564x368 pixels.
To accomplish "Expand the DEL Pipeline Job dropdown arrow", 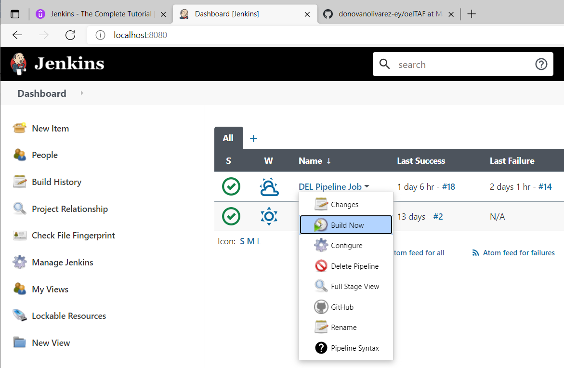I will pyautogui.click(x=367, y=186).
